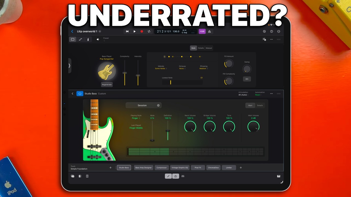This screenshot has width=351, height=197.
Task: Adjust the Complexity slider
Action: pyautogui.click(x=125, y=73)
